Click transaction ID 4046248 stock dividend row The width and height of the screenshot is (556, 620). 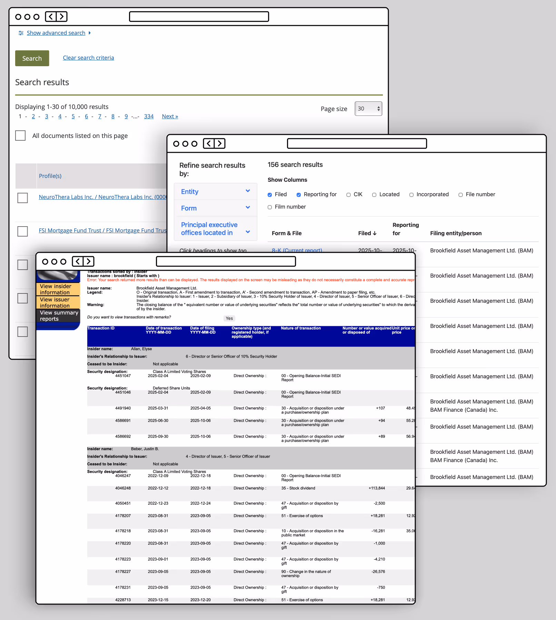pos(123,488)
